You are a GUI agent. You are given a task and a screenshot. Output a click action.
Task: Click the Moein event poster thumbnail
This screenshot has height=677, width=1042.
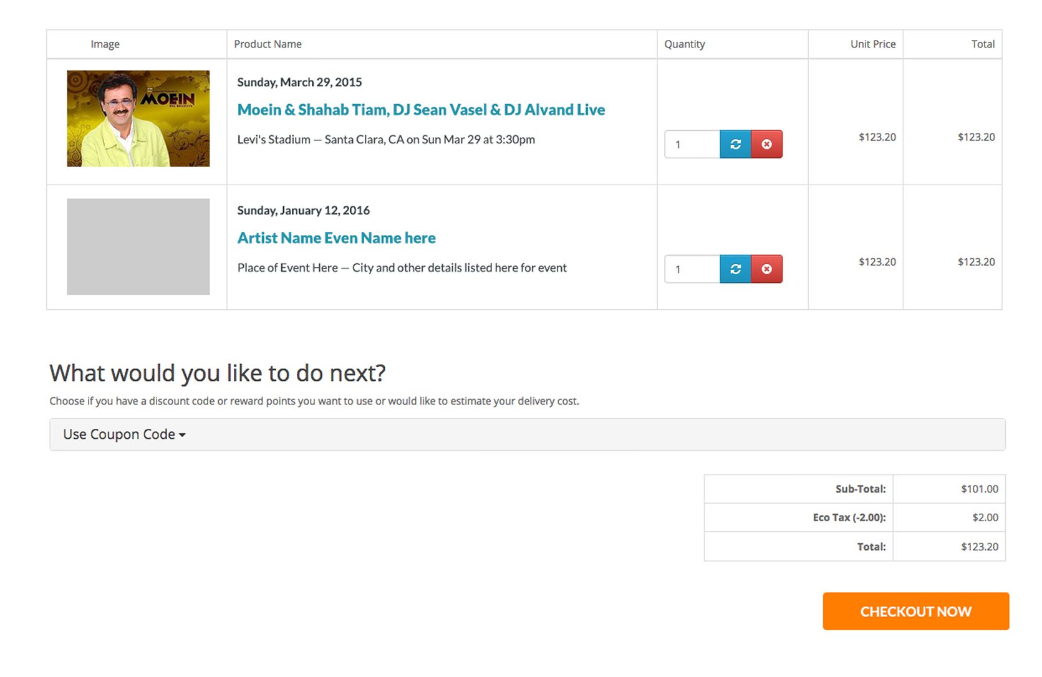(x=138, y=118)
